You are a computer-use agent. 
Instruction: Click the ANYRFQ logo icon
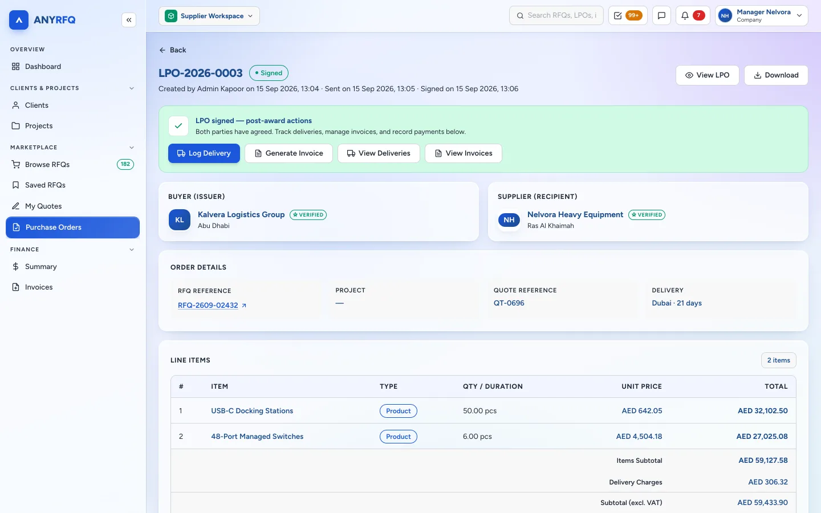(19, 20)
